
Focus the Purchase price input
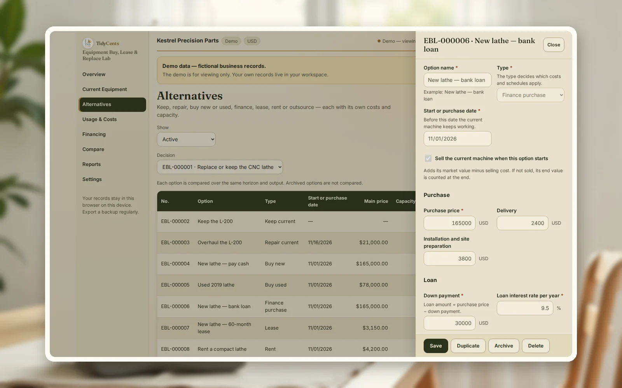pos(449,223)
